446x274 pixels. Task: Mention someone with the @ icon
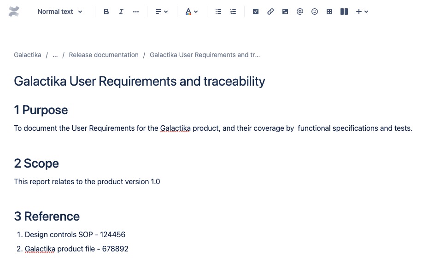click(300, 12)
